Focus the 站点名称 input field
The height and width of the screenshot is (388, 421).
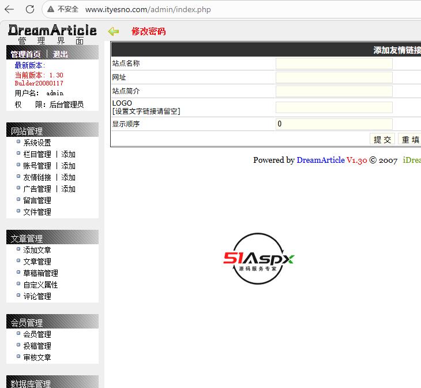coord(334,64)
